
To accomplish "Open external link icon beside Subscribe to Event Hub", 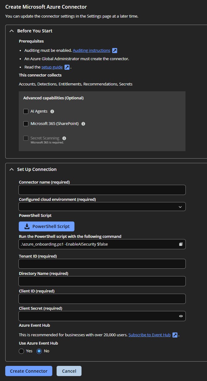I will click(175, 335).
